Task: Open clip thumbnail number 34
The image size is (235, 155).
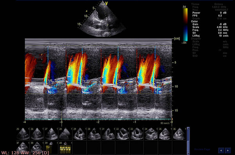Action: coord(151,134)
